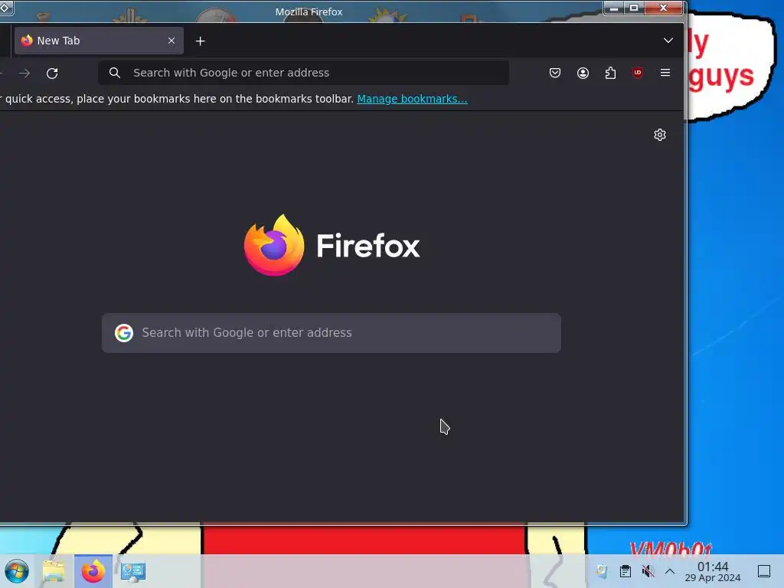Click the show desktop button in taskbar
The image size is (784, 588).
[763, 571]
